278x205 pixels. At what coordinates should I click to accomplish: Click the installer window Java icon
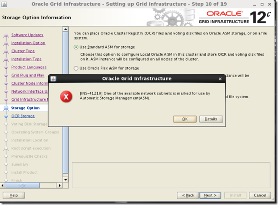[4, 4]
